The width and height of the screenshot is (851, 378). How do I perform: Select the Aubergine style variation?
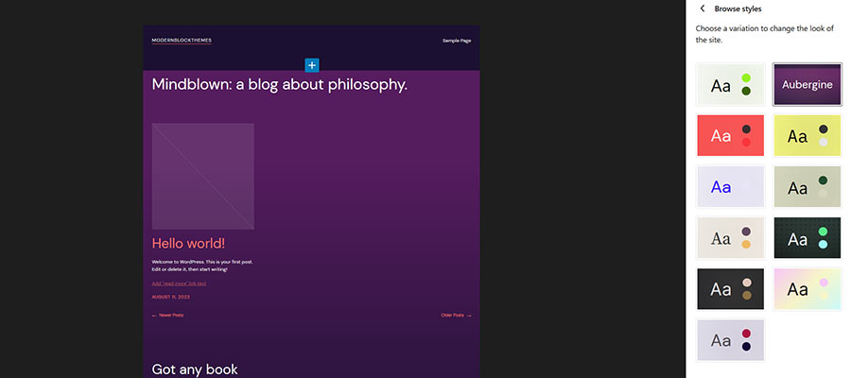tap(808, 85)
